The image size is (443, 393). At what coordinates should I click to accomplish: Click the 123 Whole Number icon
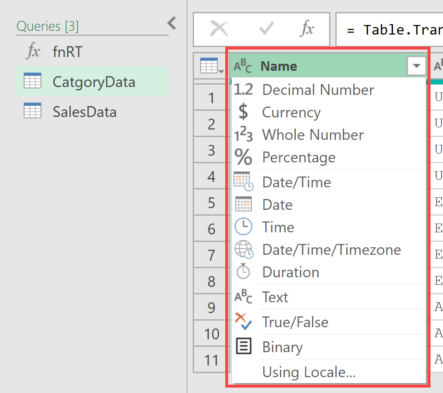pyautogui.click(x=243, y=134)
